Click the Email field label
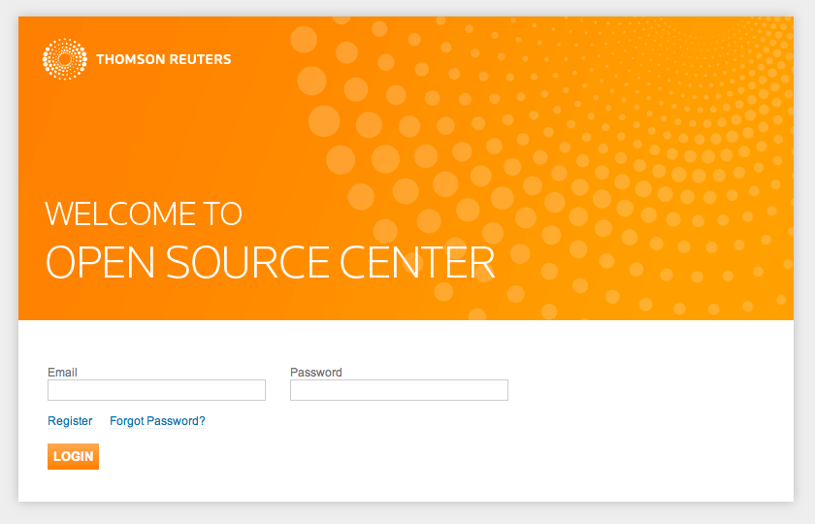 [62, 373]
